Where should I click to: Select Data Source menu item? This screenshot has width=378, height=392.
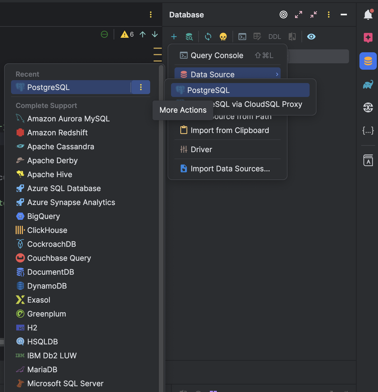(x=228, y=73)
